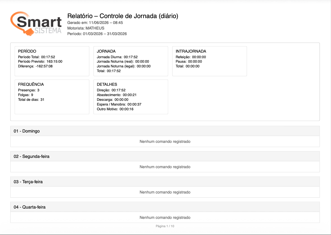Click the 'Página 1 / 10' footer

tap(165, 226)
